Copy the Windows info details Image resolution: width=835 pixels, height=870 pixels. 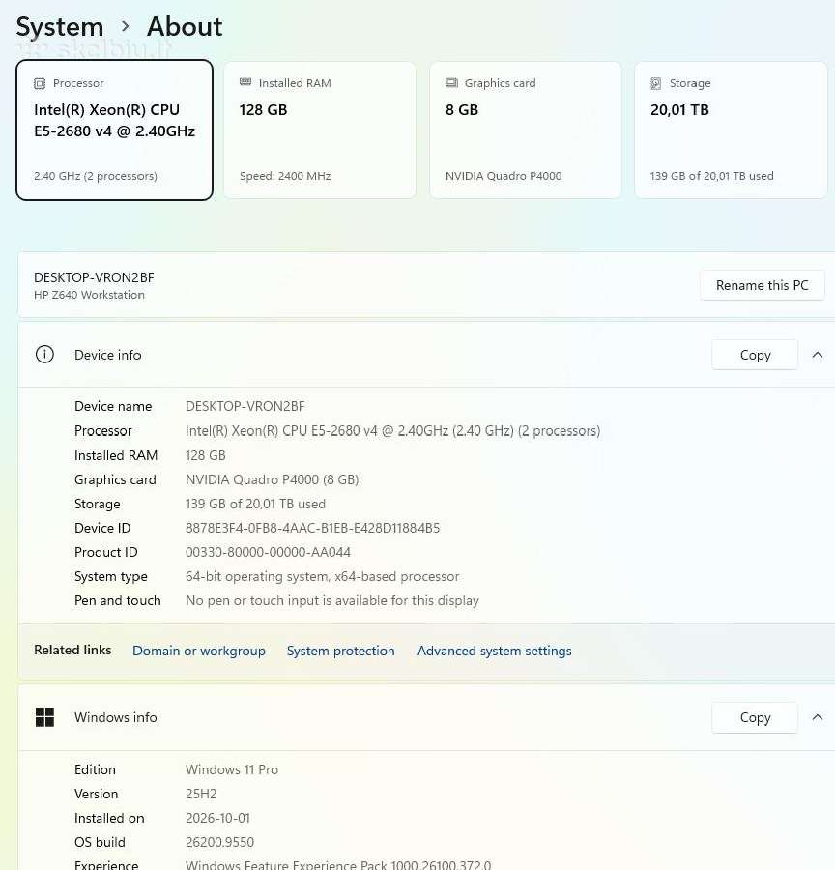tap(755, 717)
